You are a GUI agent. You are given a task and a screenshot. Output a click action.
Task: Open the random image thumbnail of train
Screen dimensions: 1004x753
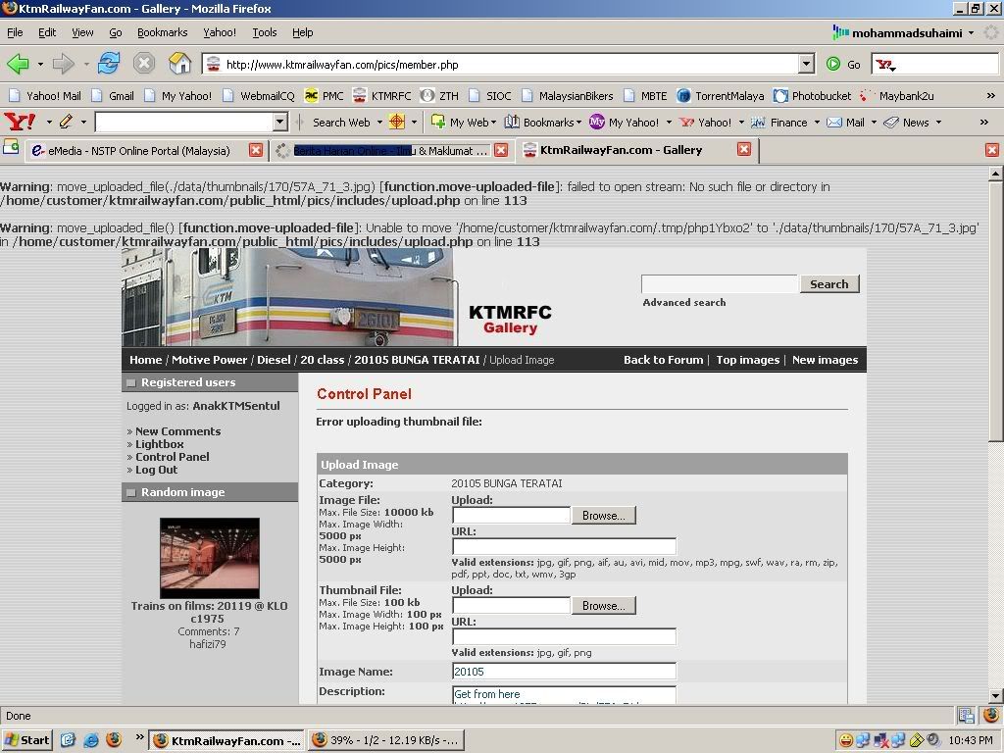210,558
